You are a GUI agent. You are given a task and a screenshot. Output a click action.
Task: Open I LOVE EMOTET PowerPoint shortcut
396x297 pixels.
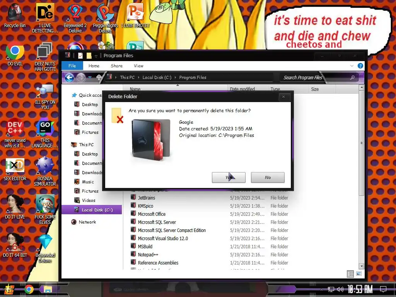tap(135, 15)
